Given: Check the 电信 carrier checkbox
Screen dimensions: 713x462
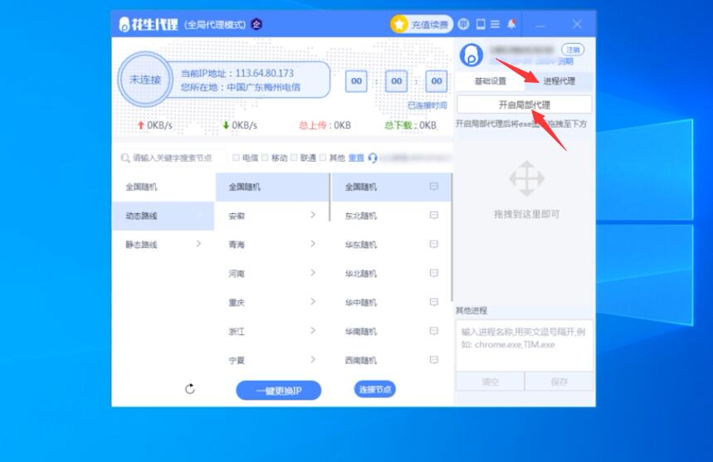Looking at the screenshot, I should tap(237, 158).
